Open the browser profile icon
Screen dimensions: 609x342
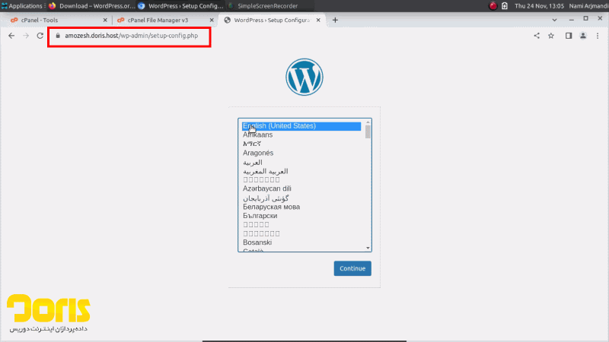[x=583, y=36]
